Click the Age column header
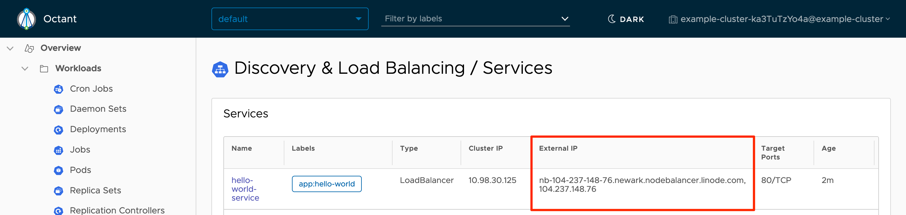 828,148
